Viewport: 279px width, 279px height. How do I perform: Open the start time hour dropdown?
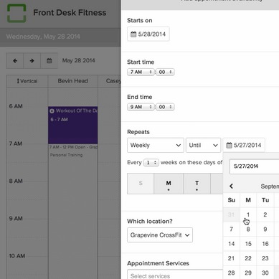point(141,72)
